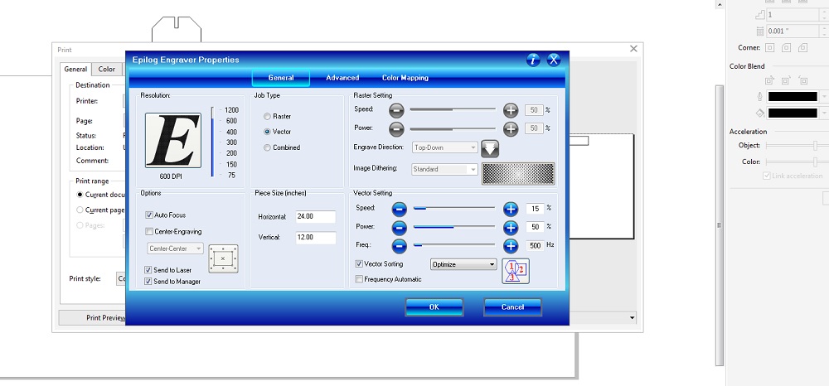This screenshot has width=829, height=386.
Task: Click the vector sorting order icon
Action: point(516,271)
